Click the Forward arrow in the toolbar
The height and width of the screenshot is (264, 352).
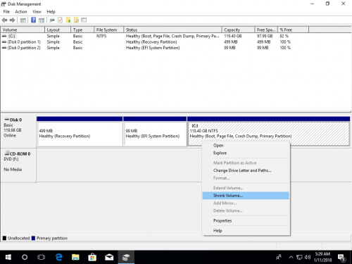pyautogui.click(x=12, y=20)
